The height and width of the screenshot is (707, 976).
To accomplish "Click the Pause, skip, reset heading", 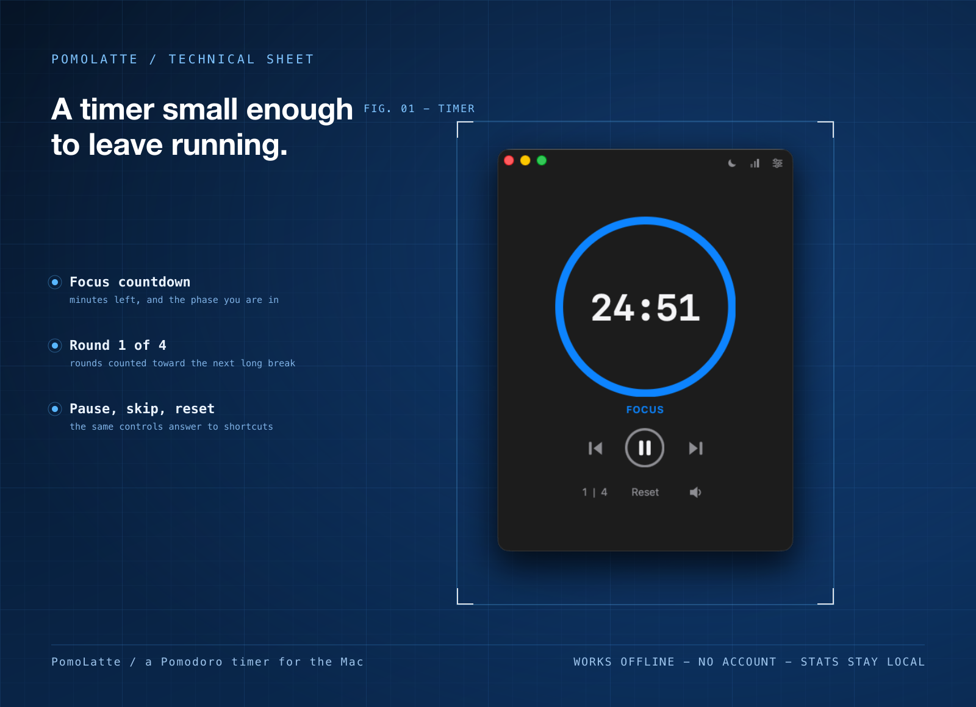I will point(142,409).
